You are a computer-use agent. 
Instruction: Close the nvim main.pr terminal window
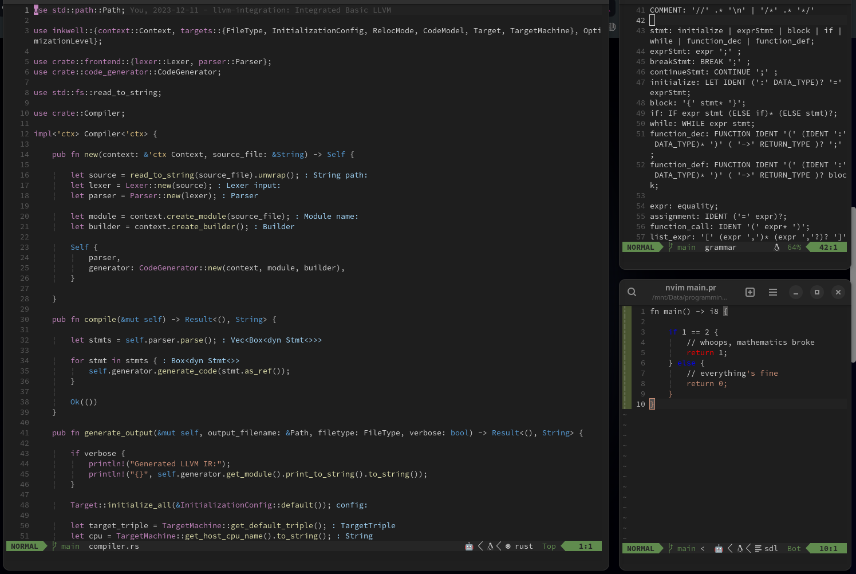click(x=838, y=292)
